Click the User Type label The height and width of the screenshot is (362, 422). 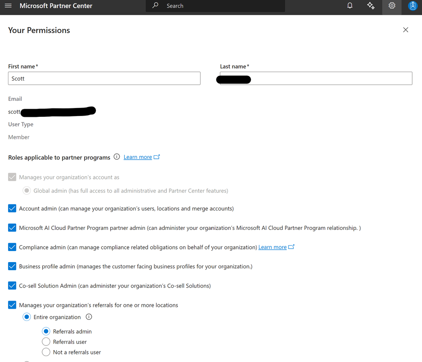coord(21,124)
